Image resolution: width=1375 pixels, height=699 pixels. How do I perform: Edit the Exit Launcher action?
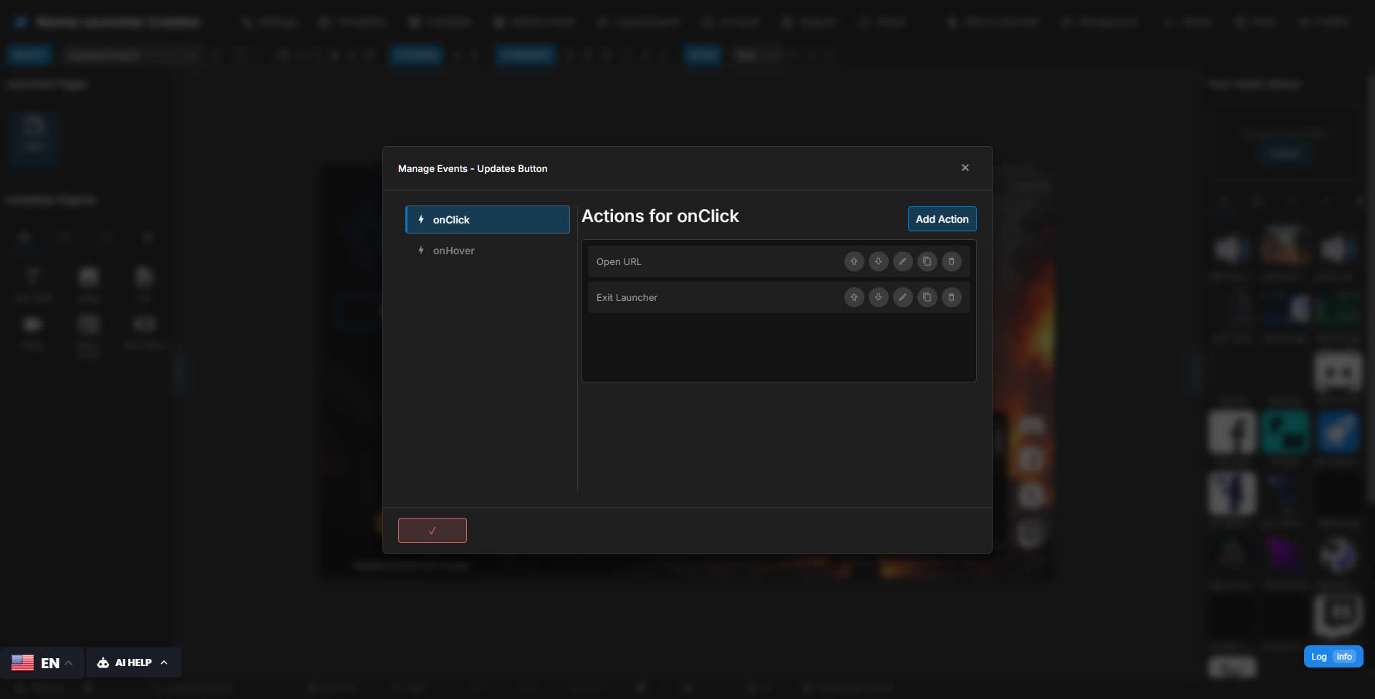[x=902, y=297]
